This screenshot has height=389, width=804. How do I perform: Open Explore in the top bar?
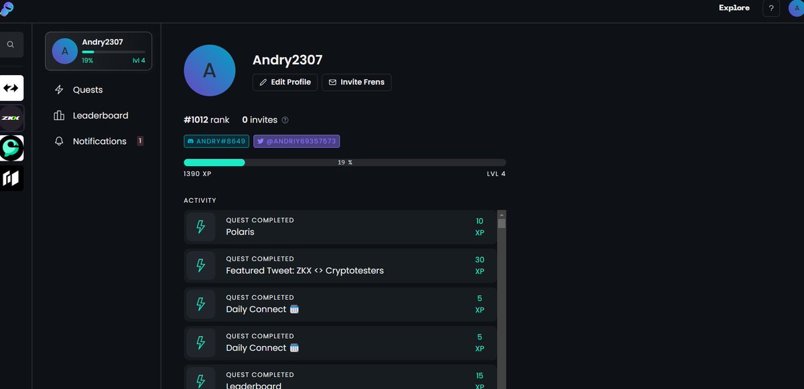tap(734, 8)
